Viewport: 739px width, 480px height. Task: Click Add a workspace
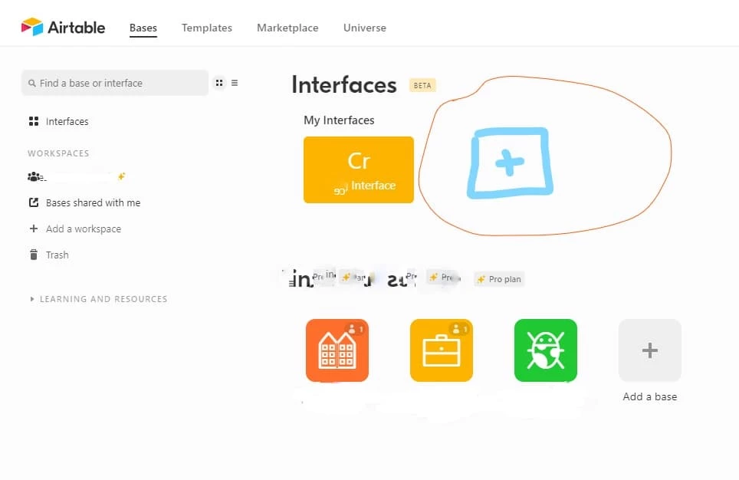point(75,228)
